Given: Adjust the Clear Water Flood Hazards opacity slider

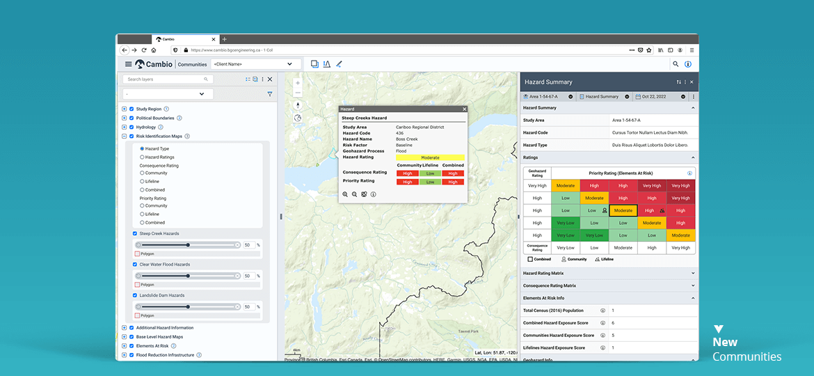Looking at the screenshot, I should [188, 276].
